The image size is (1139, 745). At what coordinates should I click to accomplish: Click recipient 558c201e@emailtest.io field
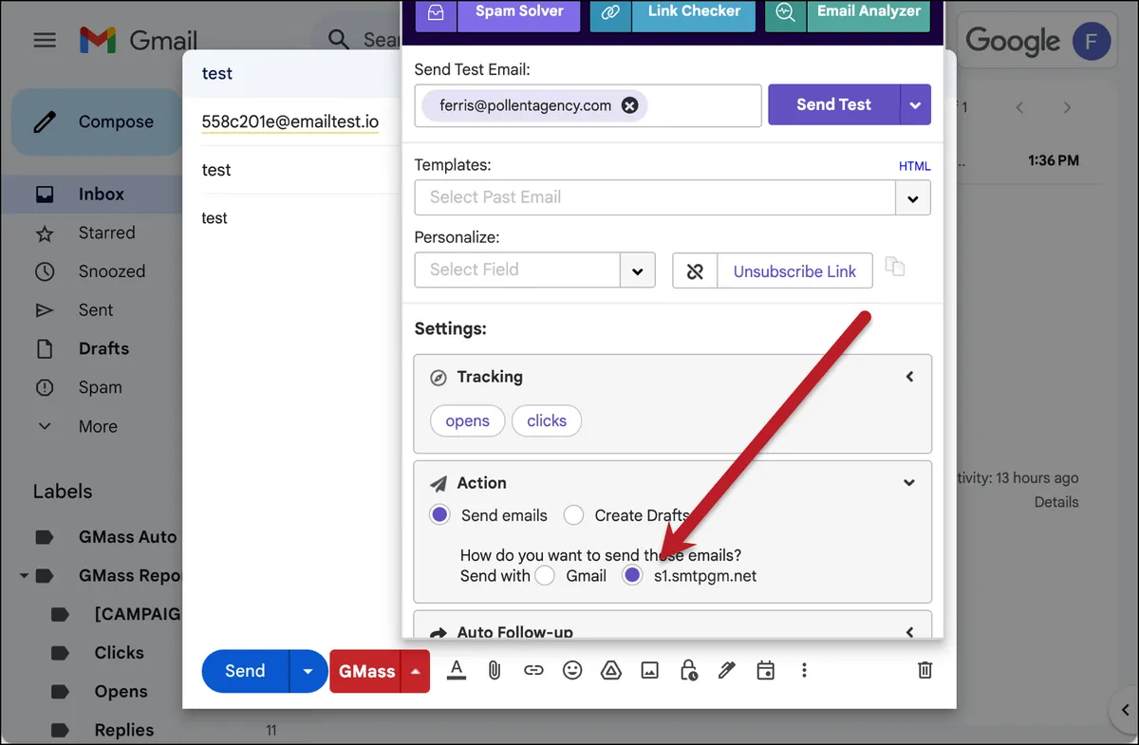point(290,121)
